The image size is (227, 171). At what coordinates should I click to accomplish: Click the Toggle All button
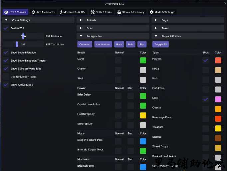pyautogui.click(x=160, y=45)
